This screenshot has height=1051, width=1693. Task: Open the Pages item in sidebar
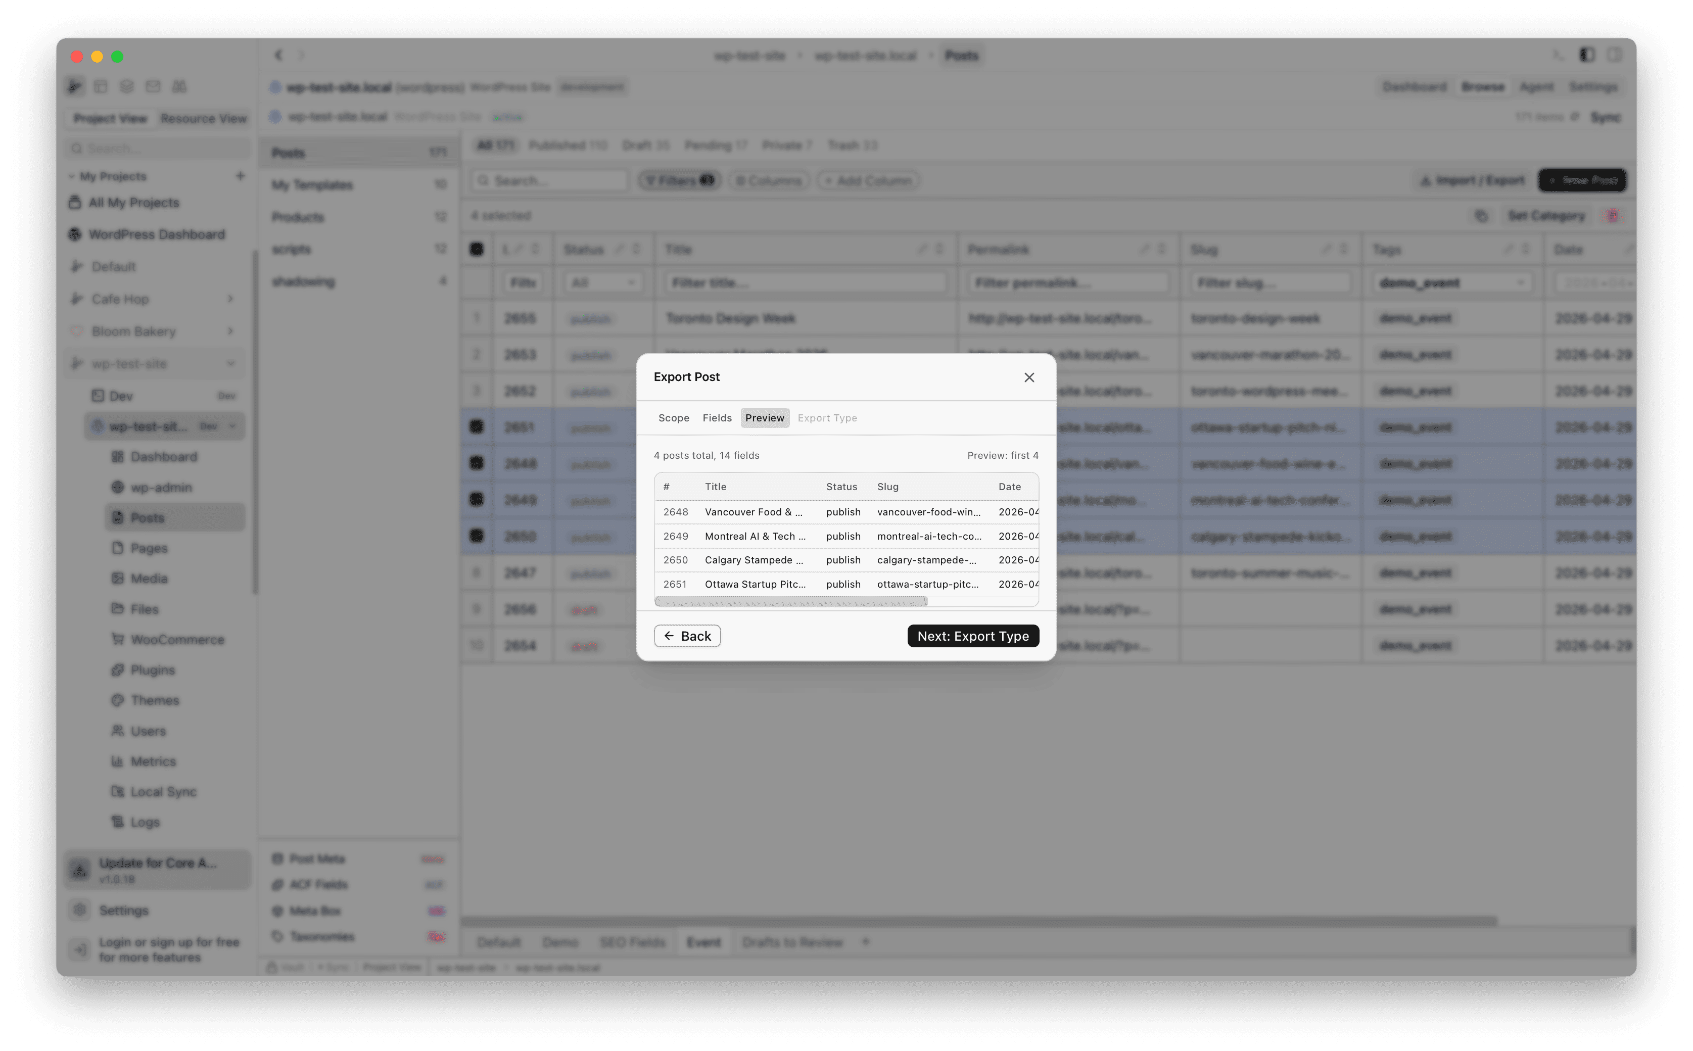[x=149, y=548]
